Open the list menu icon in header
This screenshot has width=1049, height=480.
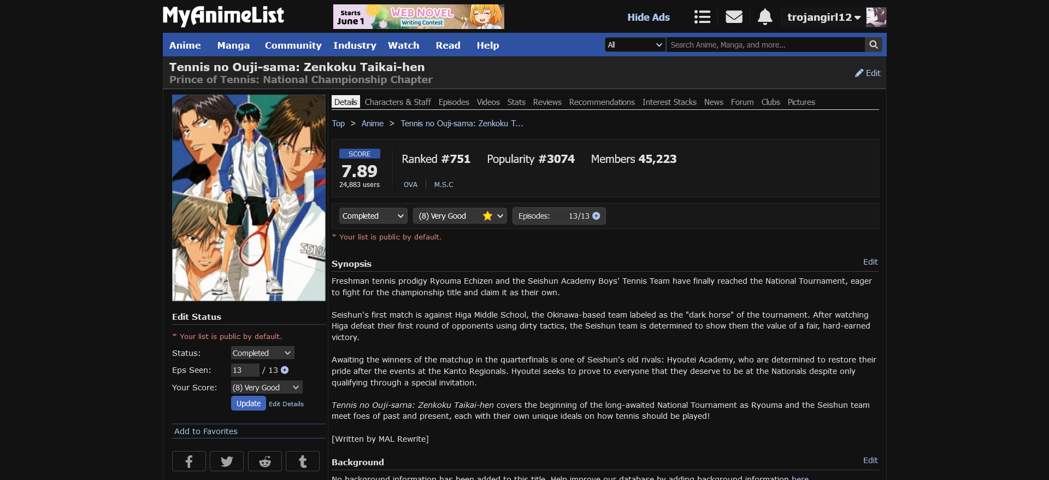[702, 17]
